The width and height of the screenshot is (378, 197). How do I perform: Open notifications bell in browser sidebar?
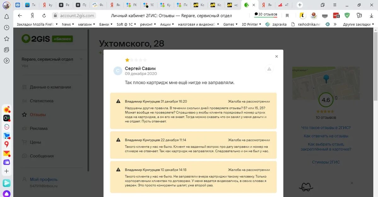pos(6,17)
